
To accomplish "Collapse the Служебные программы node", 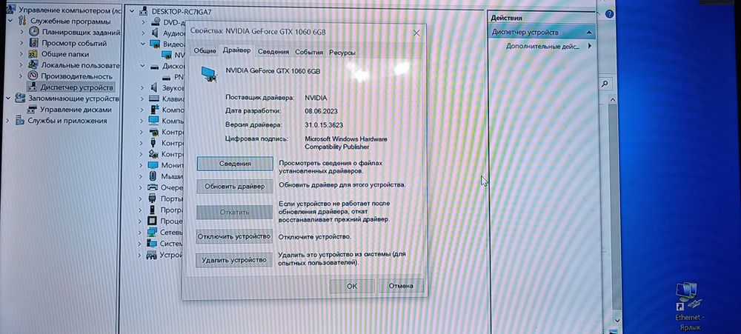I will point(10,21).
